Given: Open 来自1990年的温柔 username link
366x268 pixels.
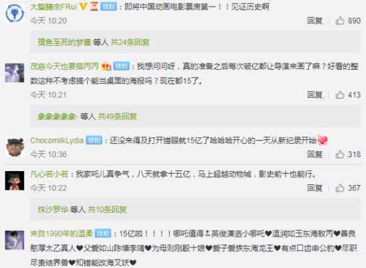Looking at the screenshot, I should click(61, 234).
